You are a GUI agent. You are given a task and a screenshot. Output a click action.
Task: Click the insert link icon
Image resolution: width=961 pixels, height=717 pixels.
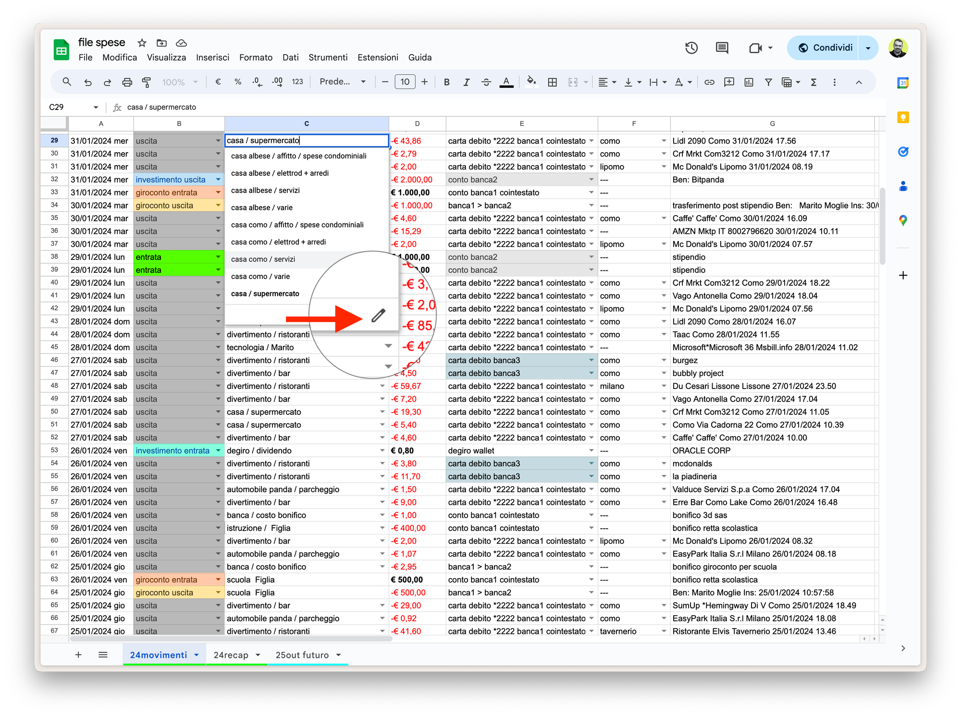[709, 82]
